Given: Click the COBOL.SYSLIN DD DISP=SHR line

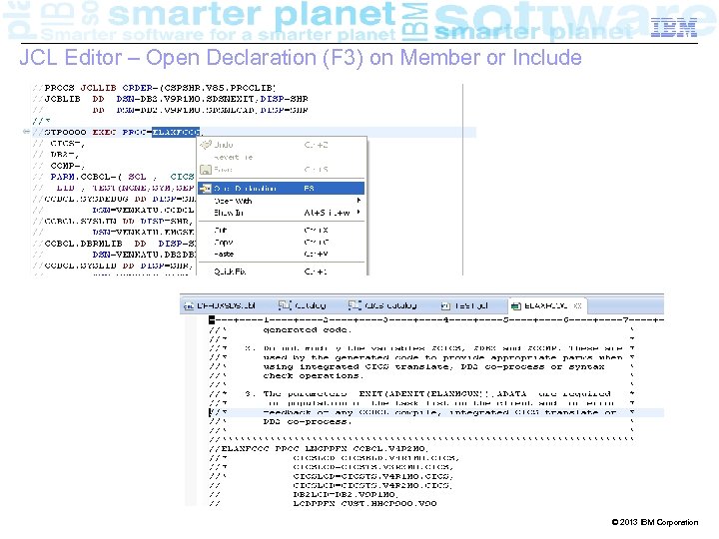Looking at the screenshot, I should pos(113,222).
